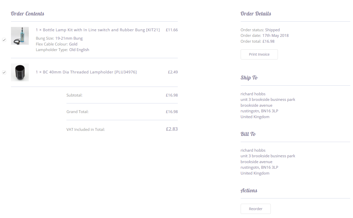
Task: Click the Order Details heading
Action: pos(256,14)
